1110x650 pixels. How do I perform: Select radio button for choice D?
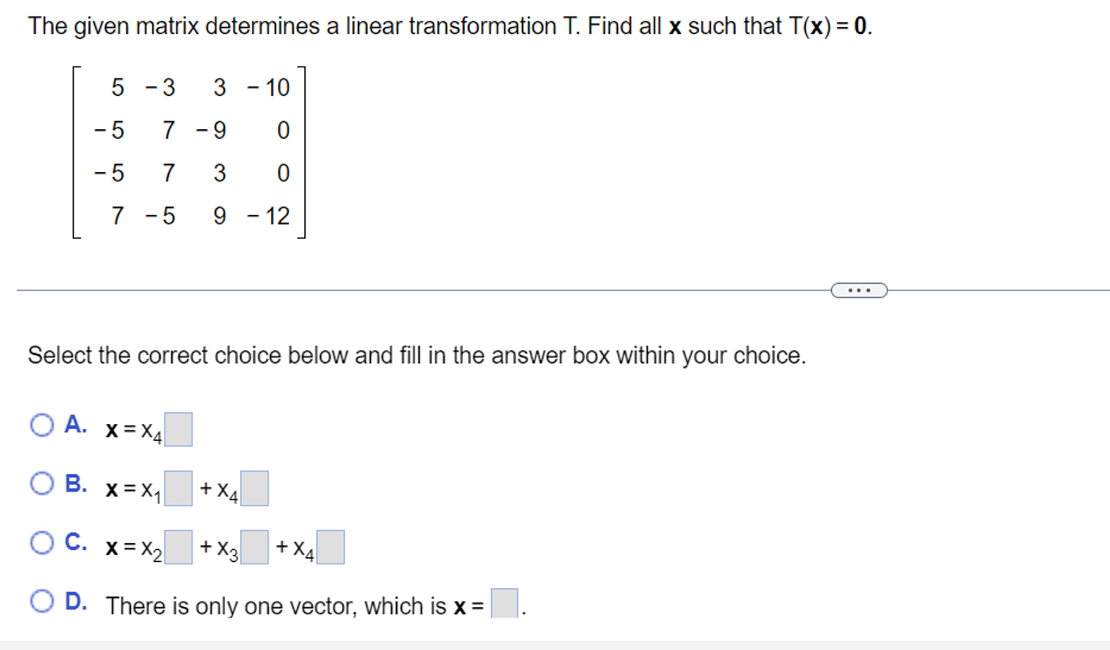click(41, 601)
